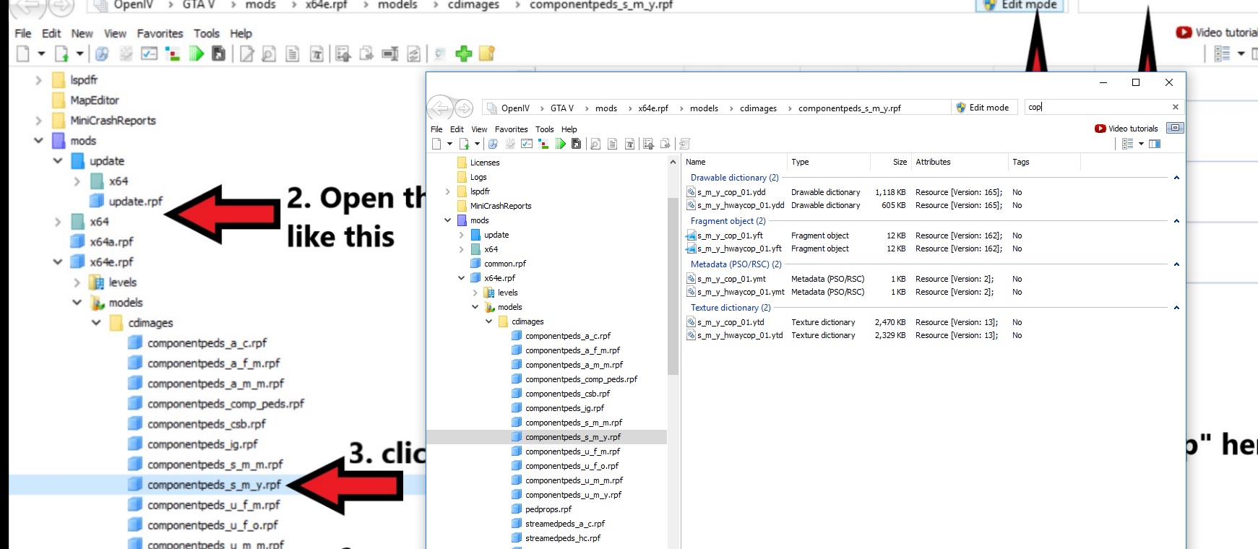Select update.rpf in back window tree
1258x549 pixels.
click(135, 202)
